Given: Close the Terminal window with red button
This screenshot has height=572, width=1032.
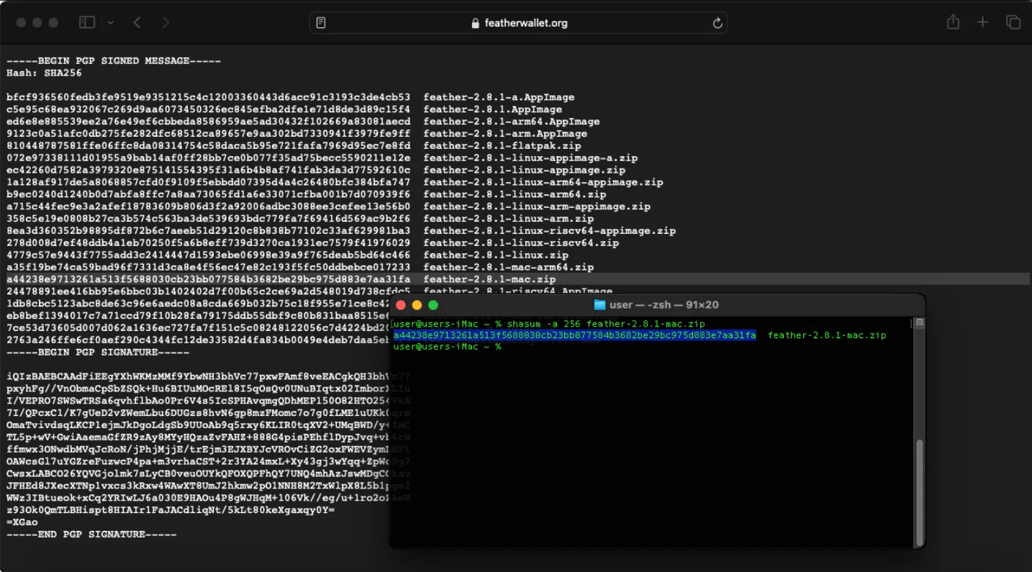Looking at the screenshot, I should [401, 305].
